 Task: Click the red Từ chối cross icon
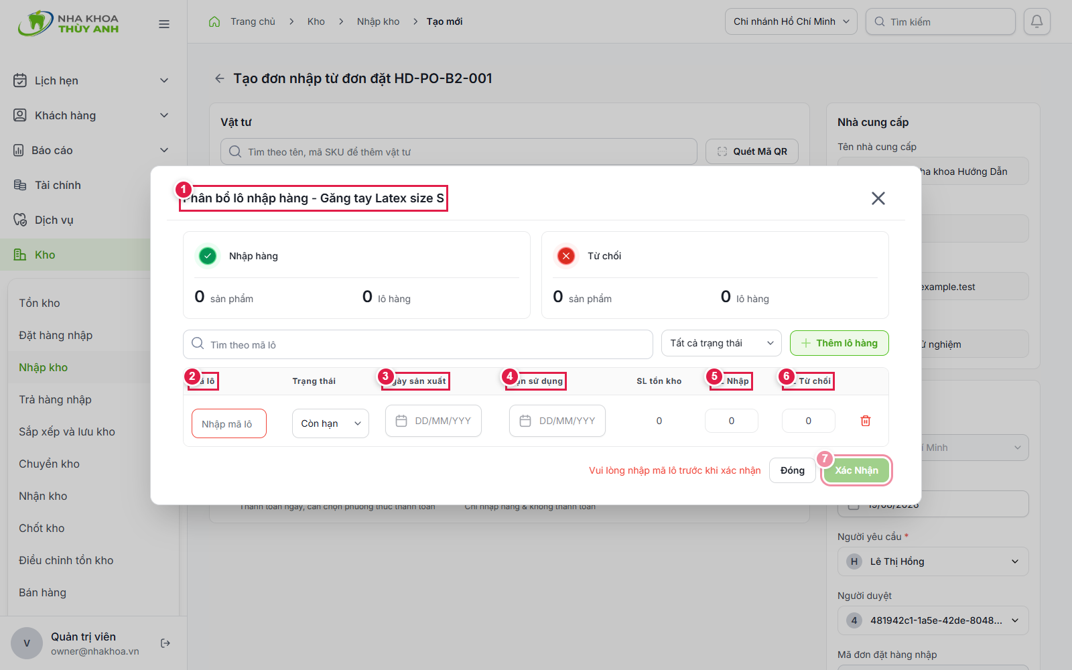coord(566,256)
